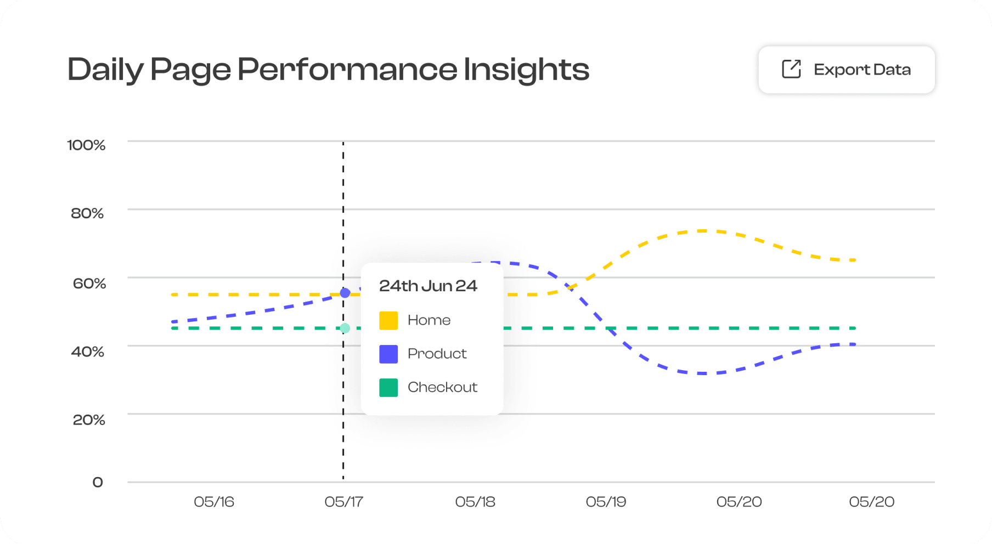This screenshot has width=992, height=544.
Task: Click the 05/19 x-axis date label
Action: (606, 502)
